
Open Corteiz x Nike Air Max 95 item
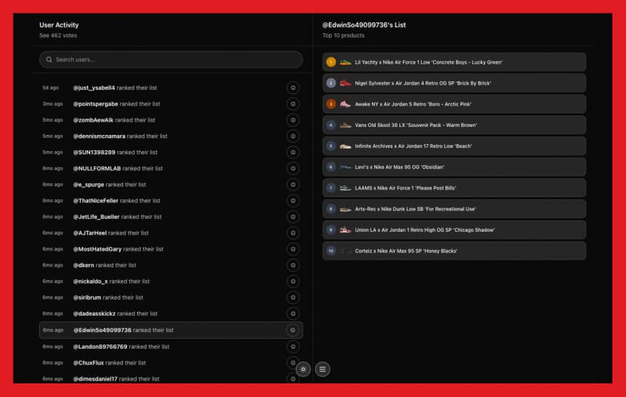click(454, 251)
